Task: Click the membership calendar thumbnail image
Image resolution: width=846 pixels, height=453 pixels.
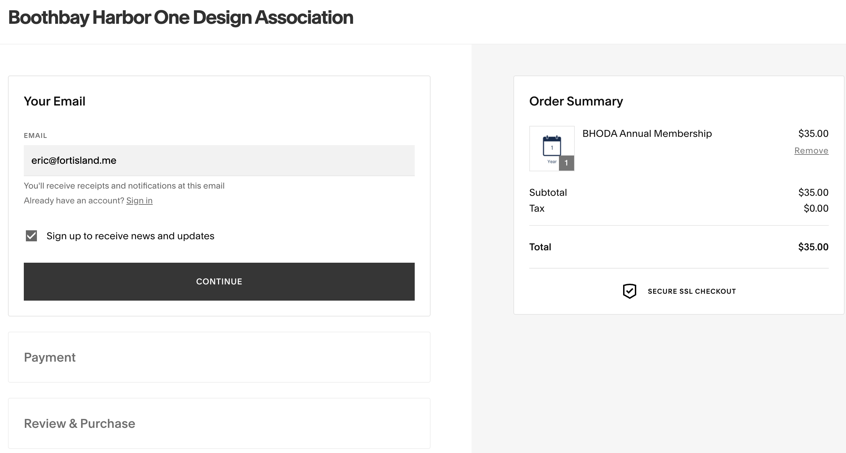Action: click(552, 148)
